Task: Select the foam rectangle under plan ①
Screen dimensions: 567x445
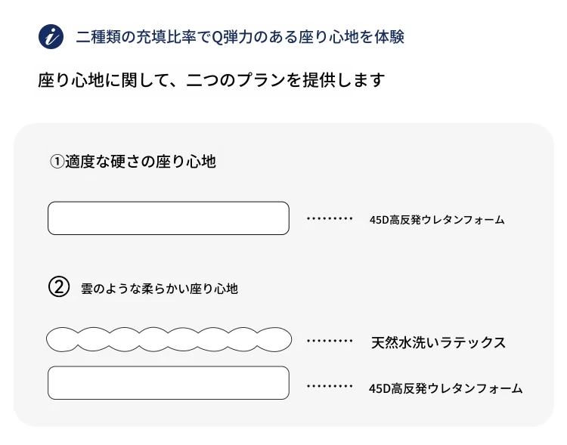Action: pos(169,218)
